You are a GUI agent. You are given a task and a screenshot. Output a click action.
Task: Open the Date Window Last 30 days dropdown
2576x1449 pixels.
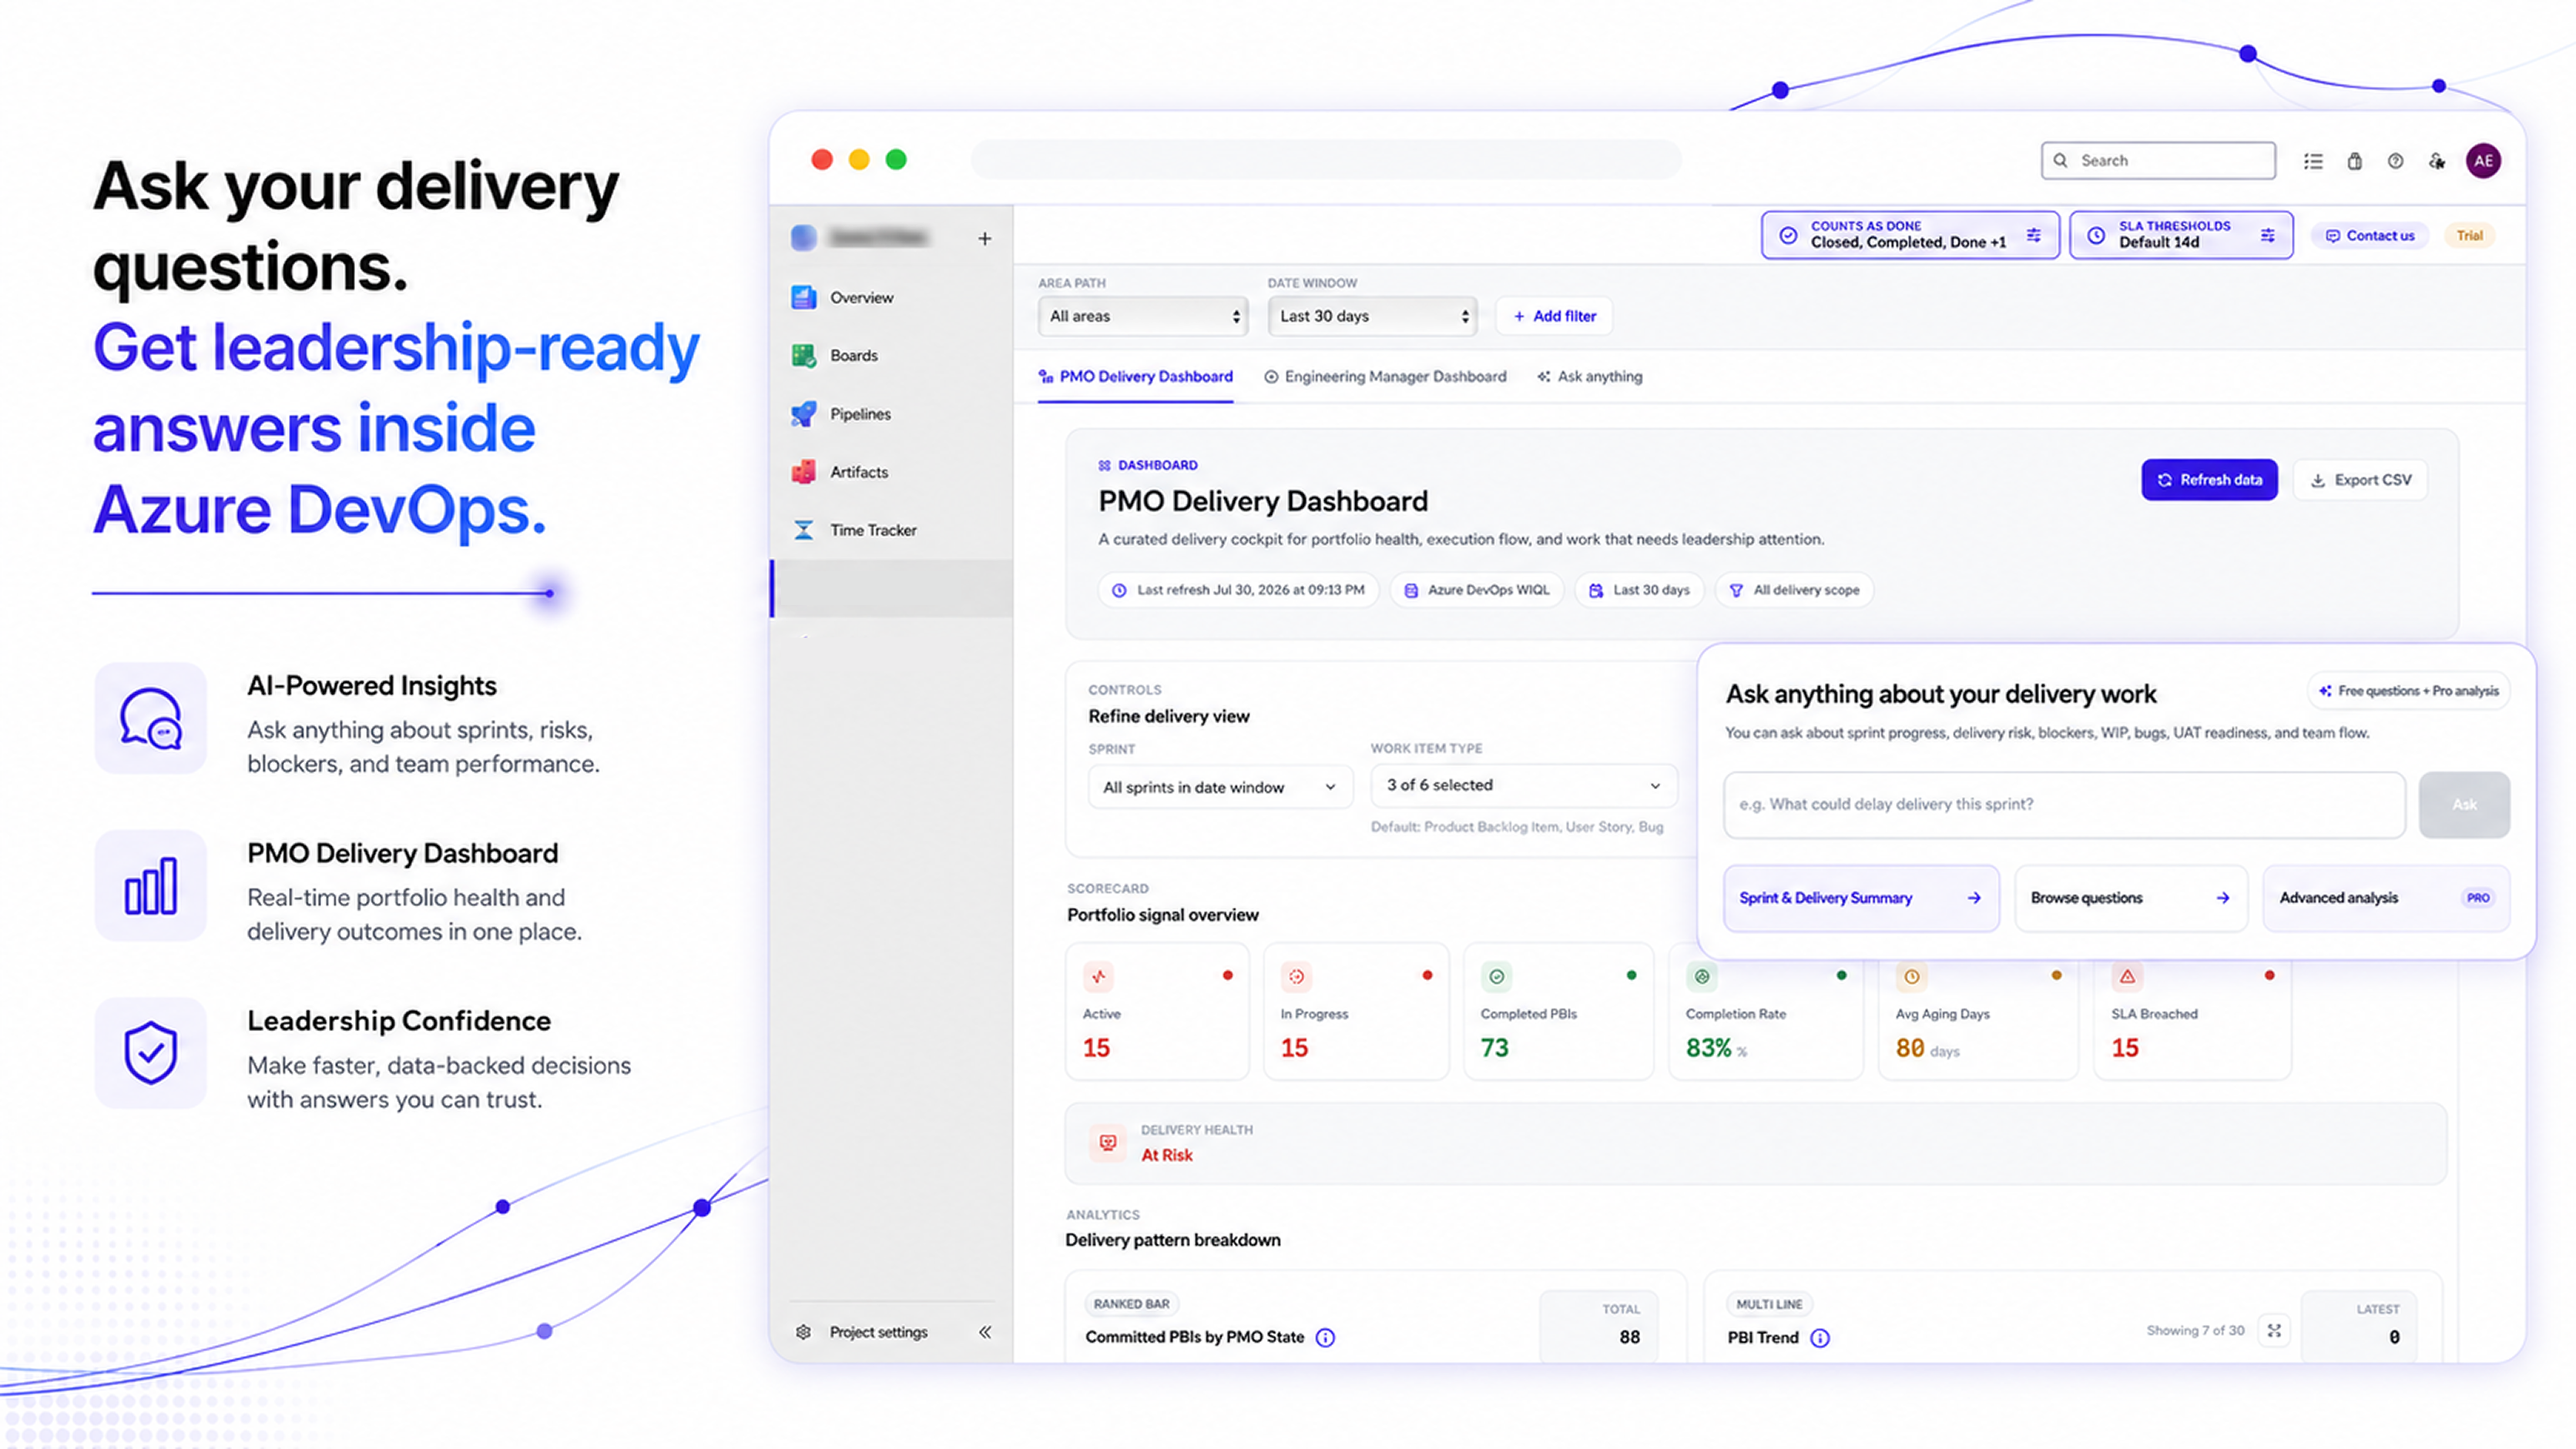[1372, 316]
